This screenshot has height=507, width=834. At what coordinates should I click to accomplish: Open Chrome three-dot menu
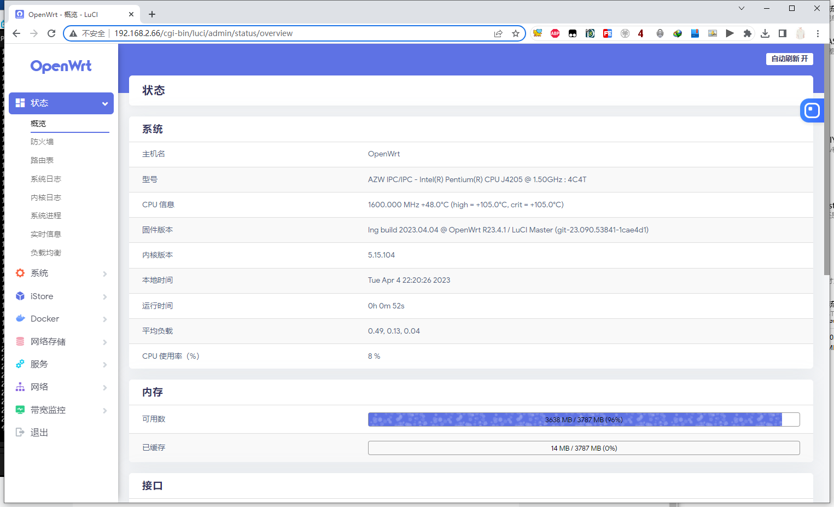pos(818,33)
